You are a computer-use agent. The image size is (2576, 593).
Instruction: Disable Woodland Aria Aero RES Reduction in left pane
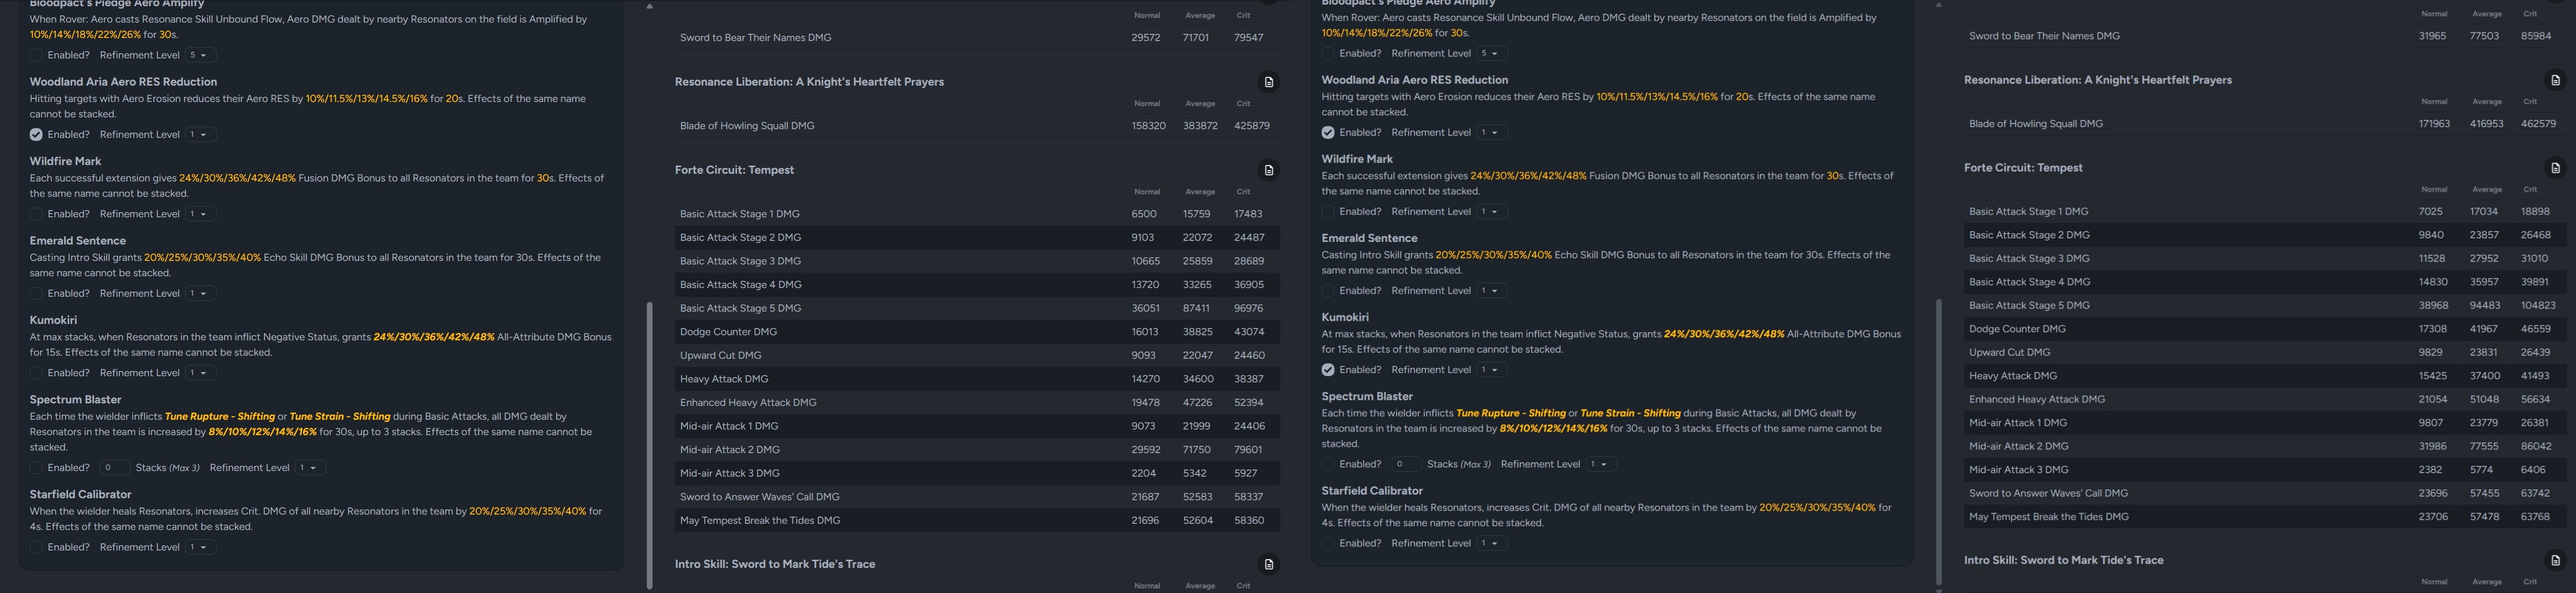click(x=36, y=134)
